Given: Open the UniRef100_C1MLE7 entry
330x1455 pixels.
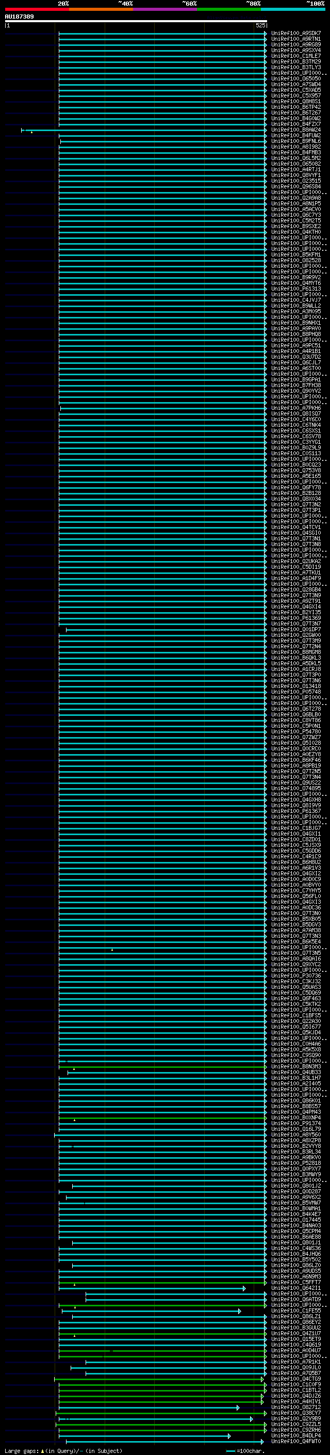Looking at the screenshot, I should click(295, 56).
